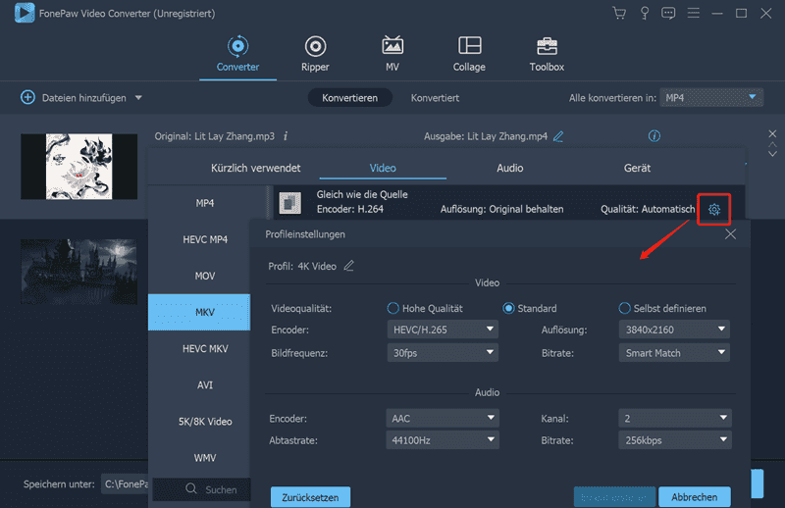Choose MP4 format in list
Screen dimensions: 785x508
[205, 203]
